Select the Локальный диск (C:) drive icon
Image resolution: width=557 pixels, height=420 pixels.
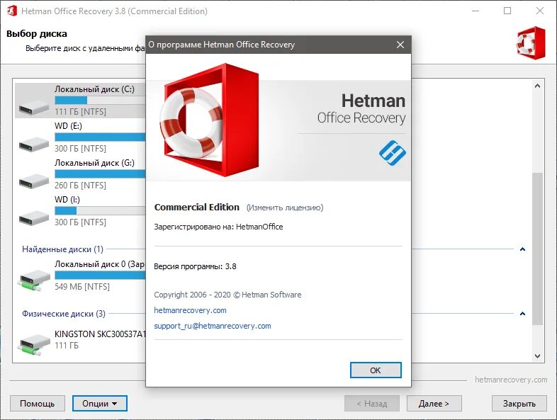pyautogui.click(x=34, y=108)
